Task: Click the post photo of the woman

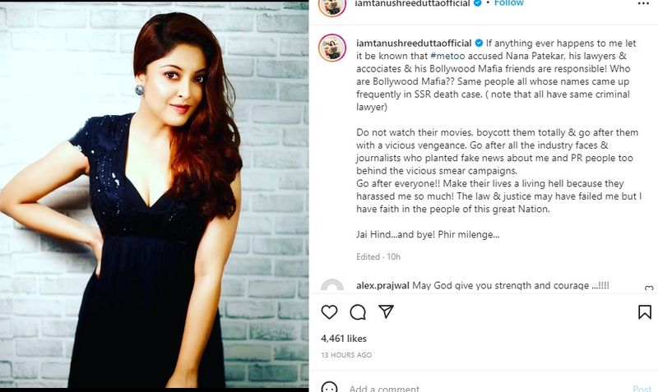Action: 155,196
